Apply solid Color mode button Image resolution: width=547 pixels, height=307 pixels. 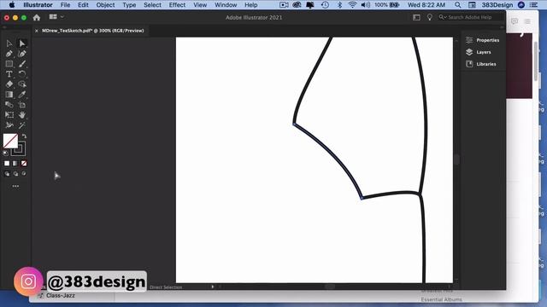7,163
